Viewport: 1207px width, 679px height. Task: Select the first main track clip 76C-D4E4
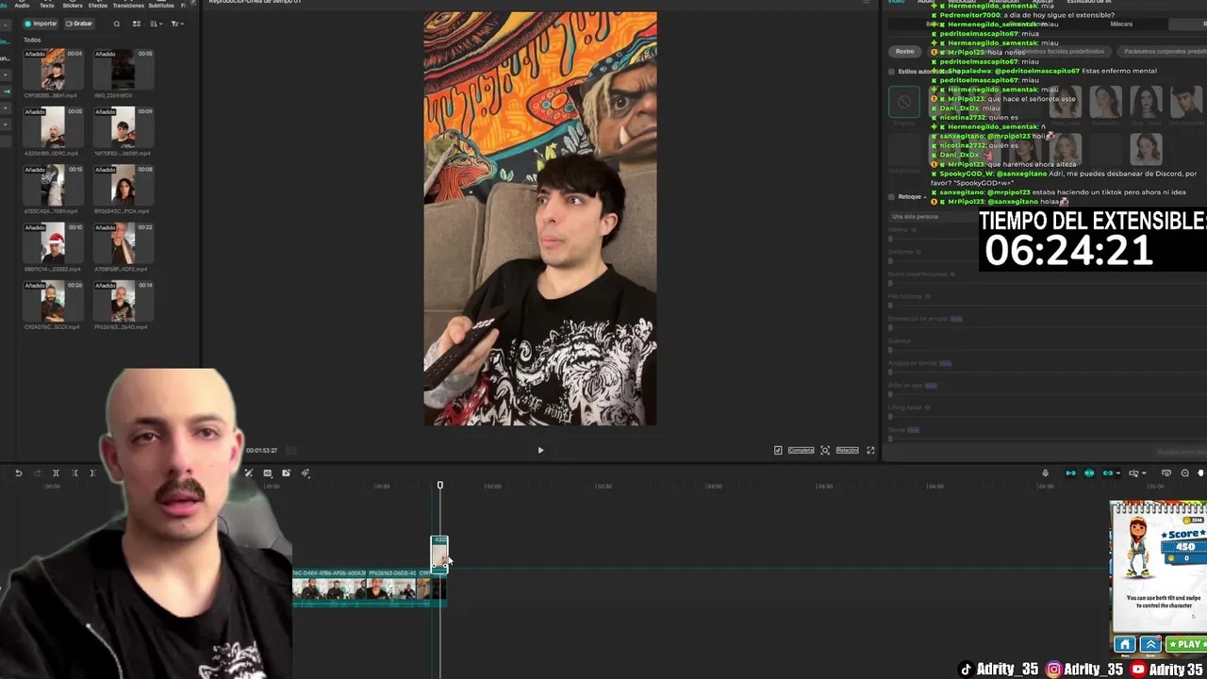tap(330, 588)
